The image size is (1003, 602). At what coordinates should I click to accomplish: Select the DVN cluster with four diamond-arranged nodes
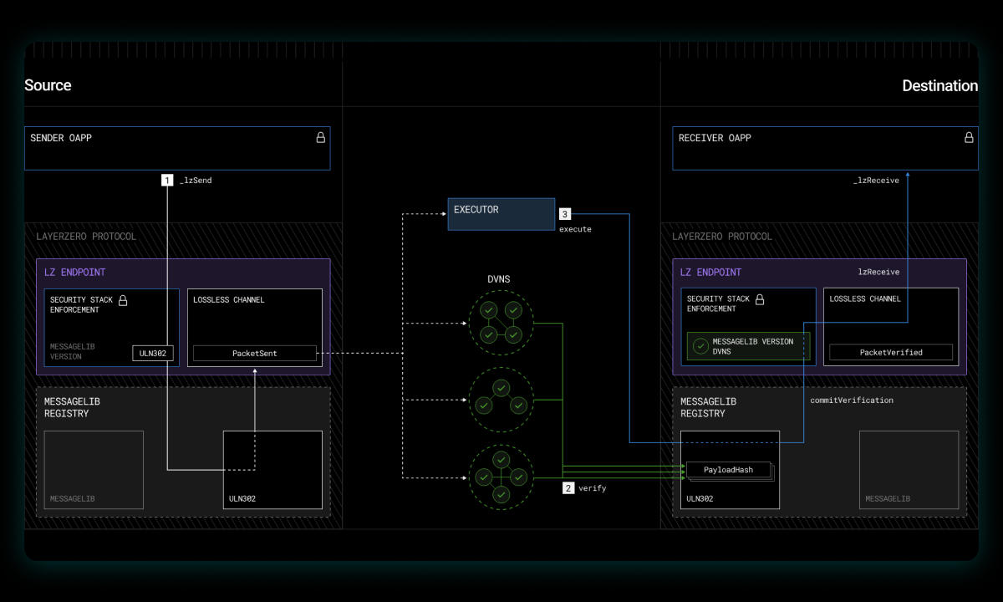(501, 477)
